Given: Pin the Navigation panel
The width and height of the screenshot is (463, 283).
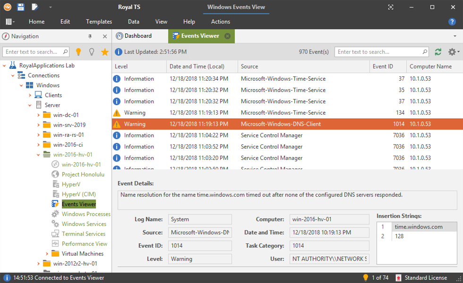Looking at the screenshot, I should pos(90,36).
